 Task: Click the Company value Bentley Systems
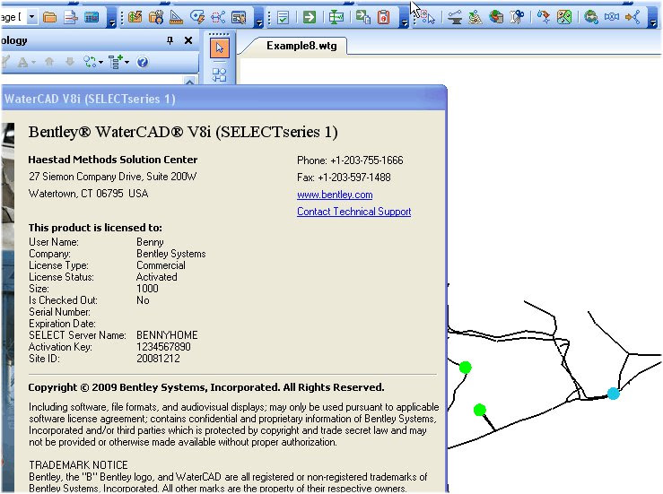click(x=170, y=254)
